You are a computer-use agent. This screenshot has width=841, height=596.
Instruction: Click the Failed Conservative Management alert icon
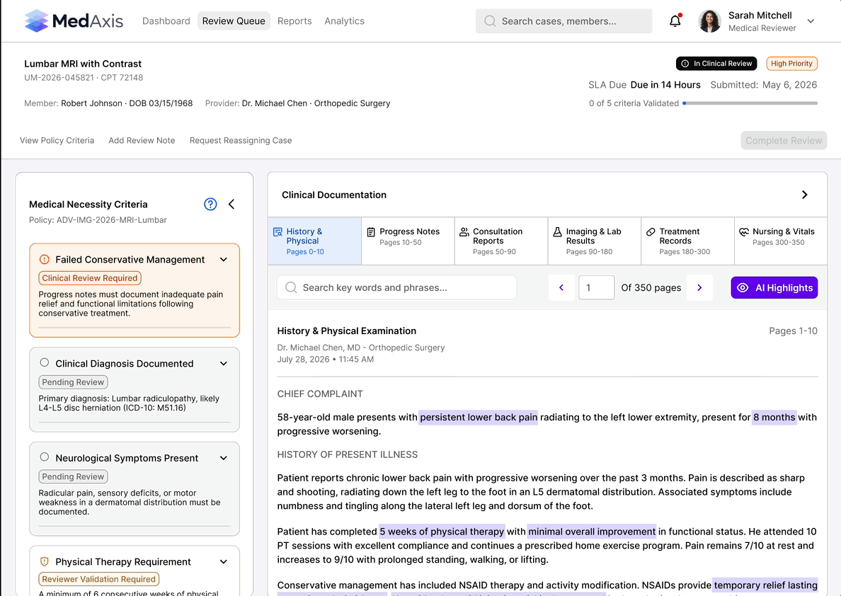(45, 260)
